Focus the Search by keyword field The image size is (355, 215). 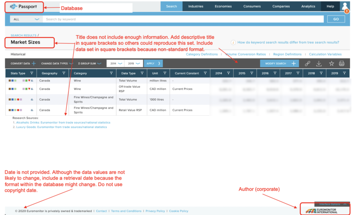[x=183, y=19]
